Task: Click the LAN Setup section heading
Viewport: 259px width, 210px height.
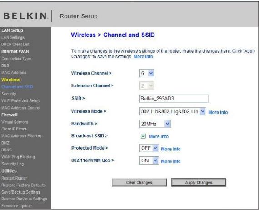Action: [12, 30]
